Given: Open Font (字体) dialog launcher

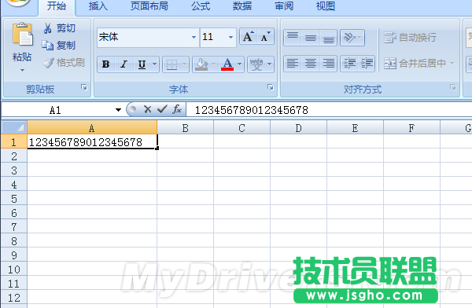Looking at the screenshot, I should coord(271,87).
